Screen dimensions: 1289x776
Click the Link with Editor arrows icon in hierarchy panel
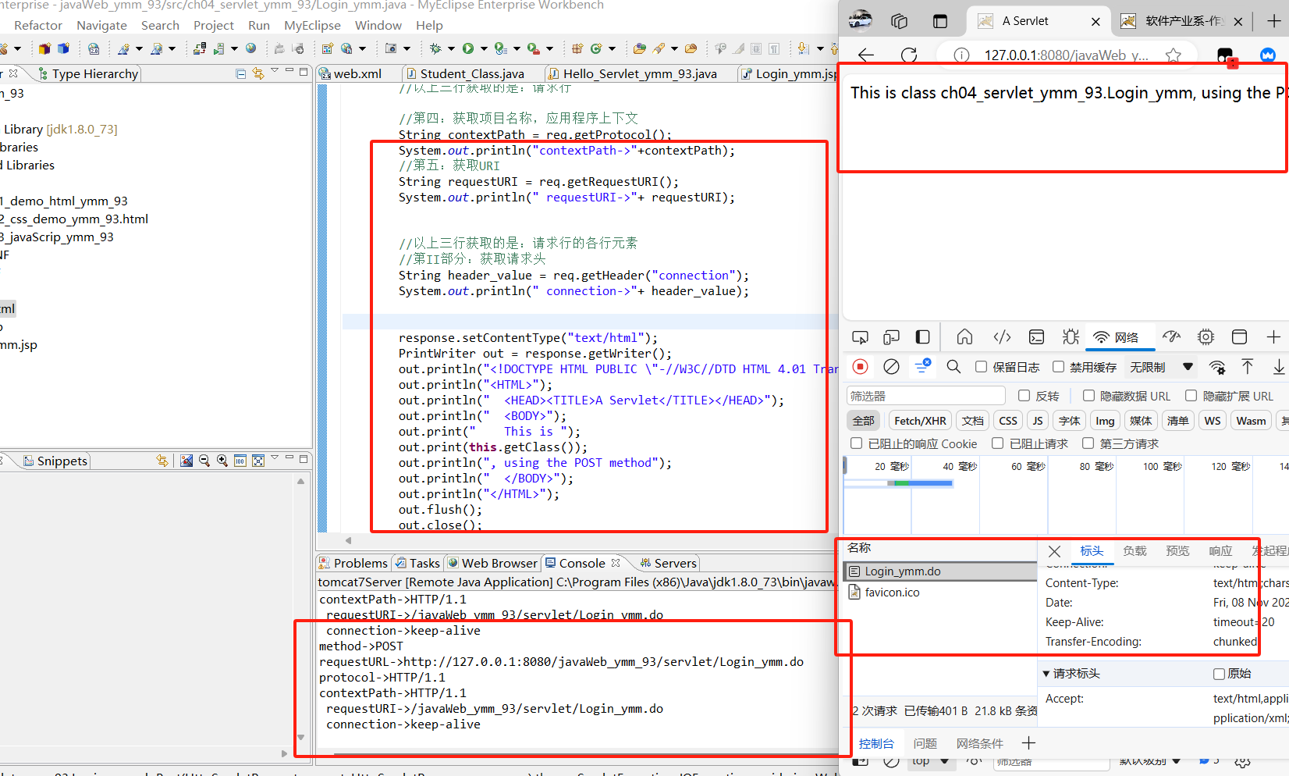(x=258, y=73)
